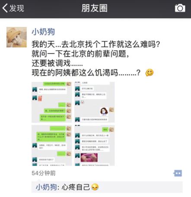Tap the thinking emoji ending the post

point(150,73)
